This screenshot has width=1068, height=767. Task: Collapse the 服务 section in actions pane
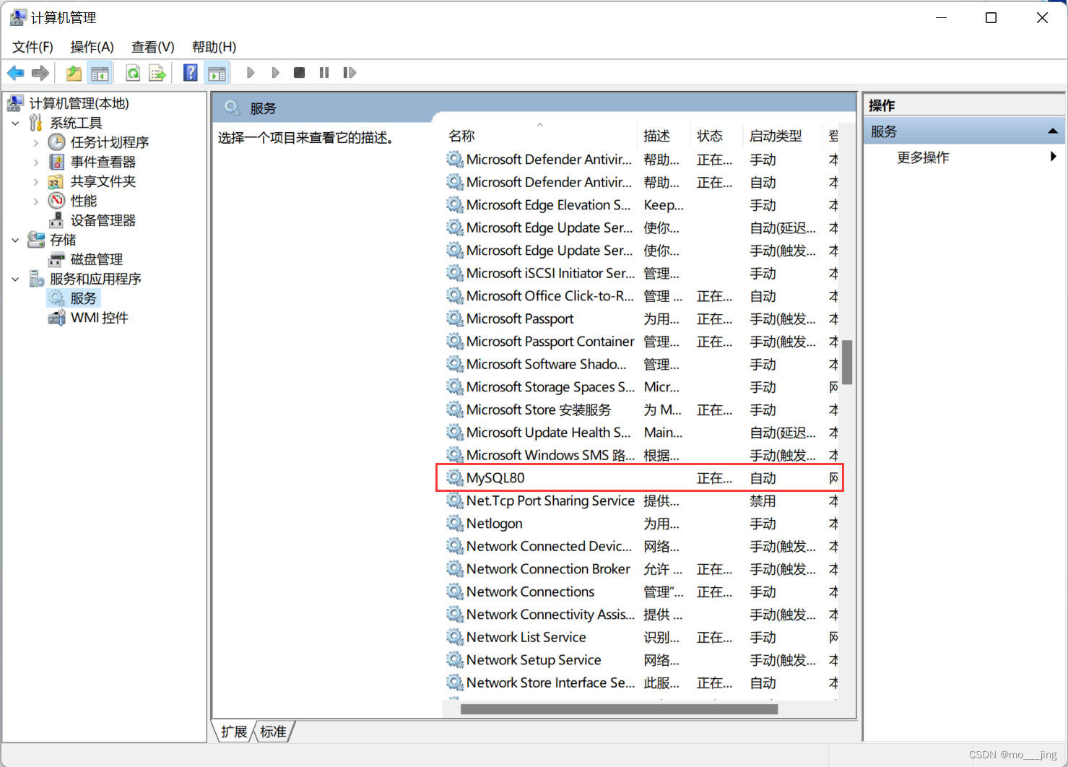pos(1052,131)
